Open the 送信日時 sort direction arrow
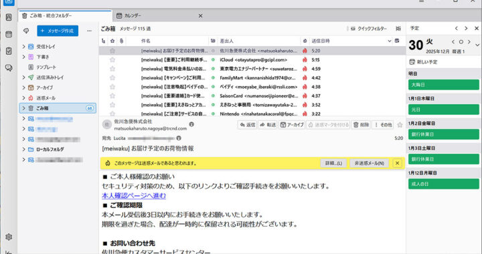 [x=389, y=41]
